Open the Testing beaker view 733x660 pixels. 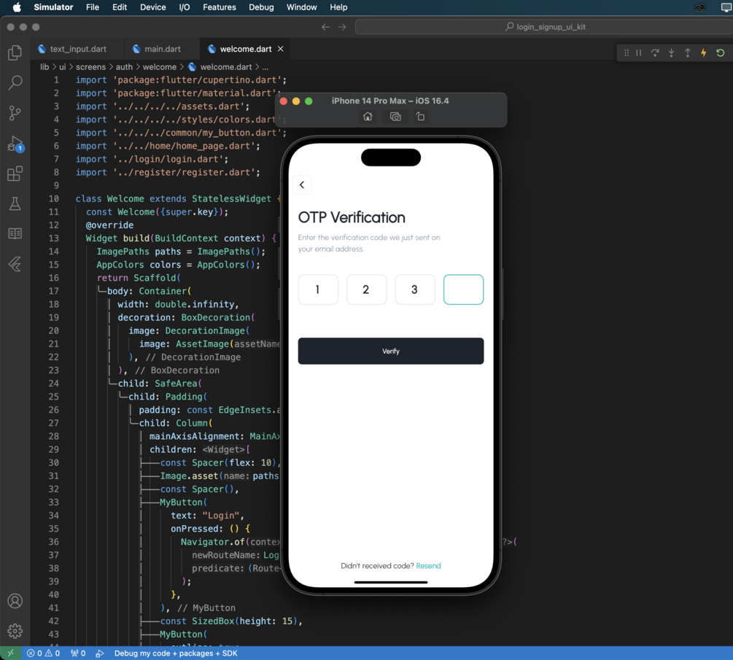15,203
